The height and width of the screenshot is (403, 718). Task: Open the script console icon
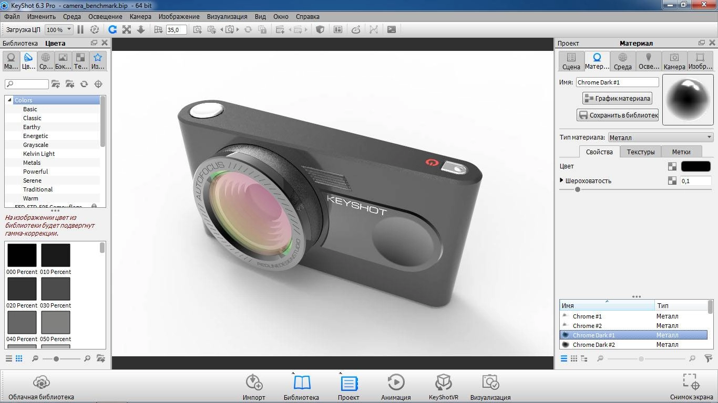click(392, 30)
